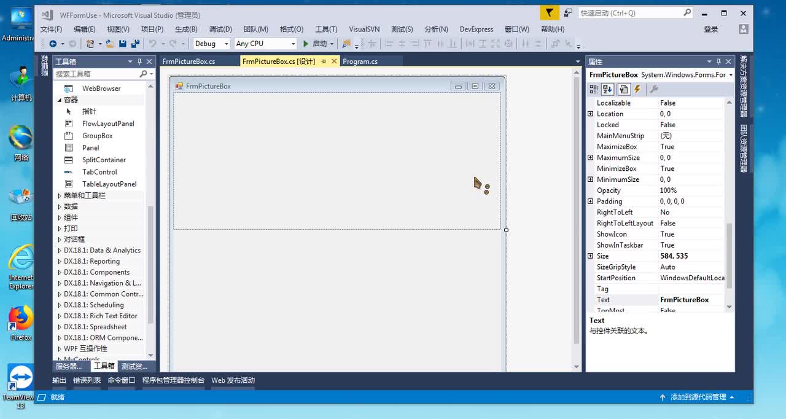Screen dimensions: 786x419
Task: Open the 生成(B) build menu
Action: pyautogui.click(x=186, y=29)
